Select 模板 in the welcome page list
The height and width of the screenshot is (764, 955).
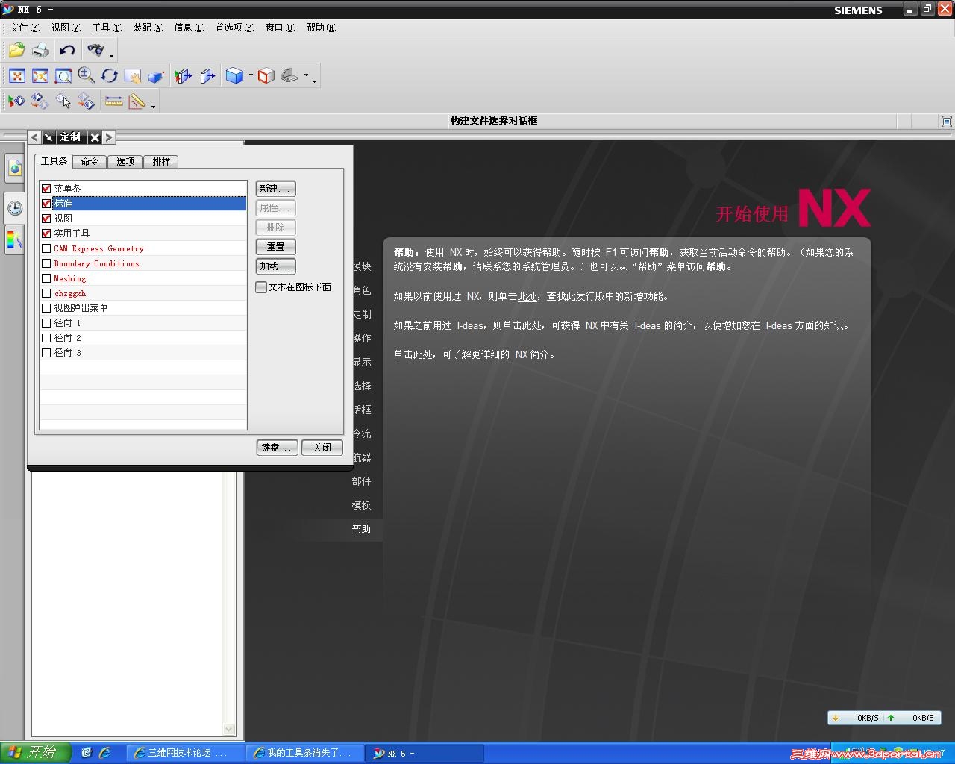click(x=361, y=505)
